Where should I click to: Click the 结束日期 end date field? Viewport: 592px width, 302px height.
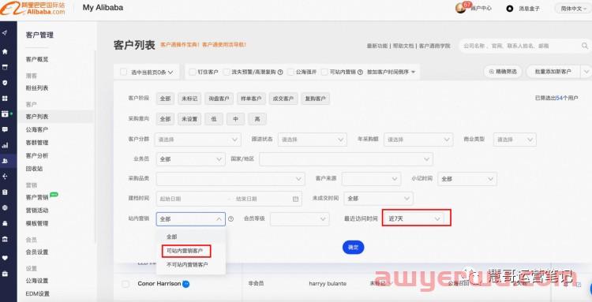[x=260, y=199]
